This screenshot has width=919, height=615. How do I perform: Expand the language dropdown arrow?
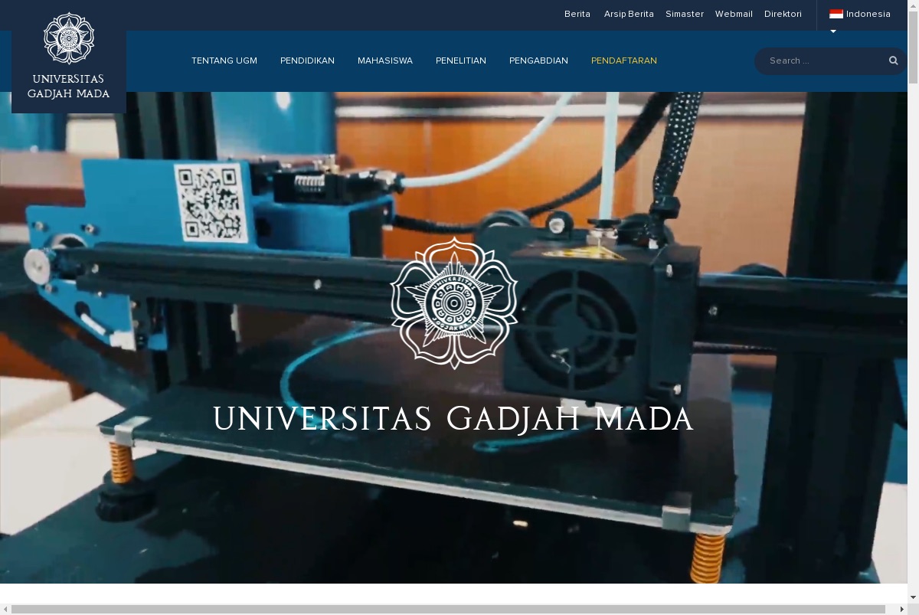(x=833, y=31)
